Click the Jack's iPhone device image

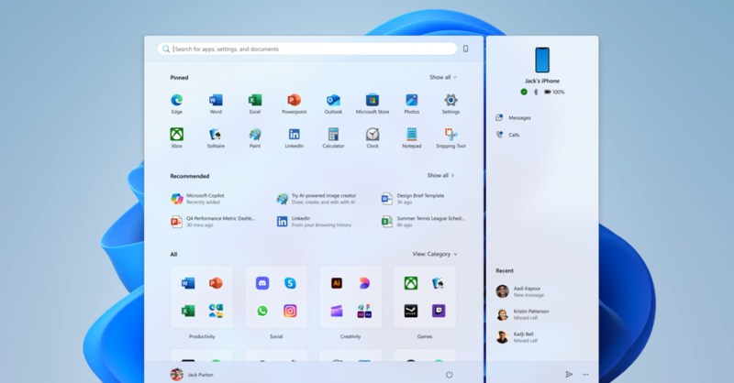click(x=542, y=60)
